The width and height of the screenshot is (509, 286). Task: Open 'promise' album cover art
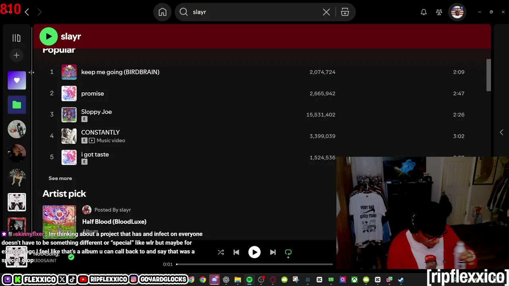69,93
